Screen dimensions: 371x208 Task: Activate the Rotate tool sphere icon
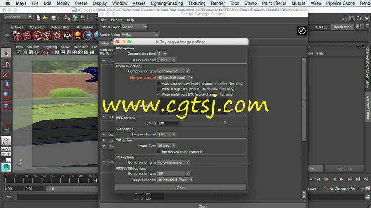6,95
